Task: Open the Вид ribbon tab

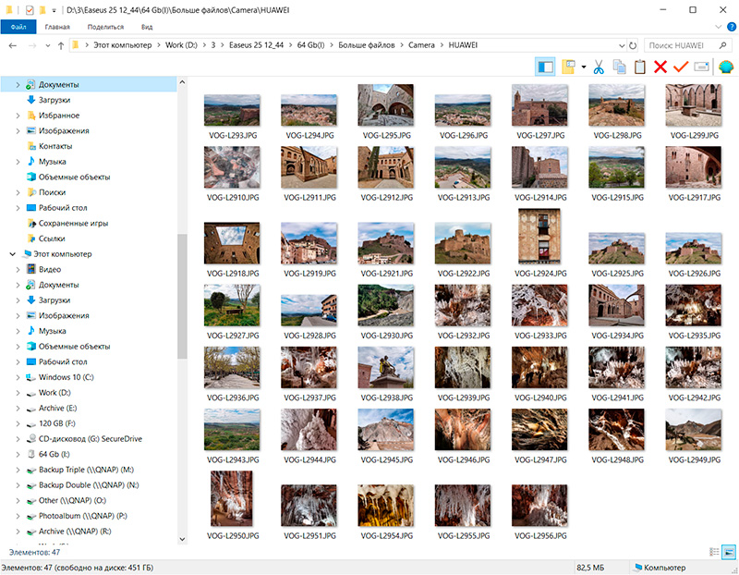Action: tap(146, 28)
